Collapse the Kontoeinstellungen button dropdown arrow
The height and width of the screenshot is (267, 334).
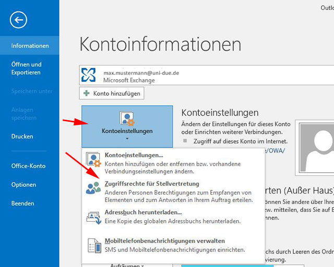127,139
